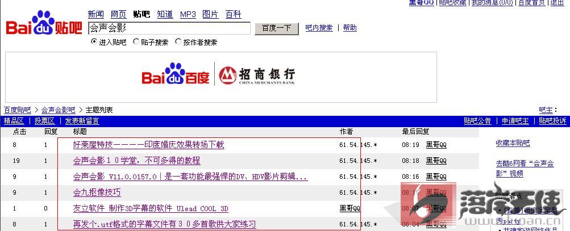Viewport: 570px width, 231px height.
Task: Click the 主题列表 breadcrumb text
Action: pos(99,110)
